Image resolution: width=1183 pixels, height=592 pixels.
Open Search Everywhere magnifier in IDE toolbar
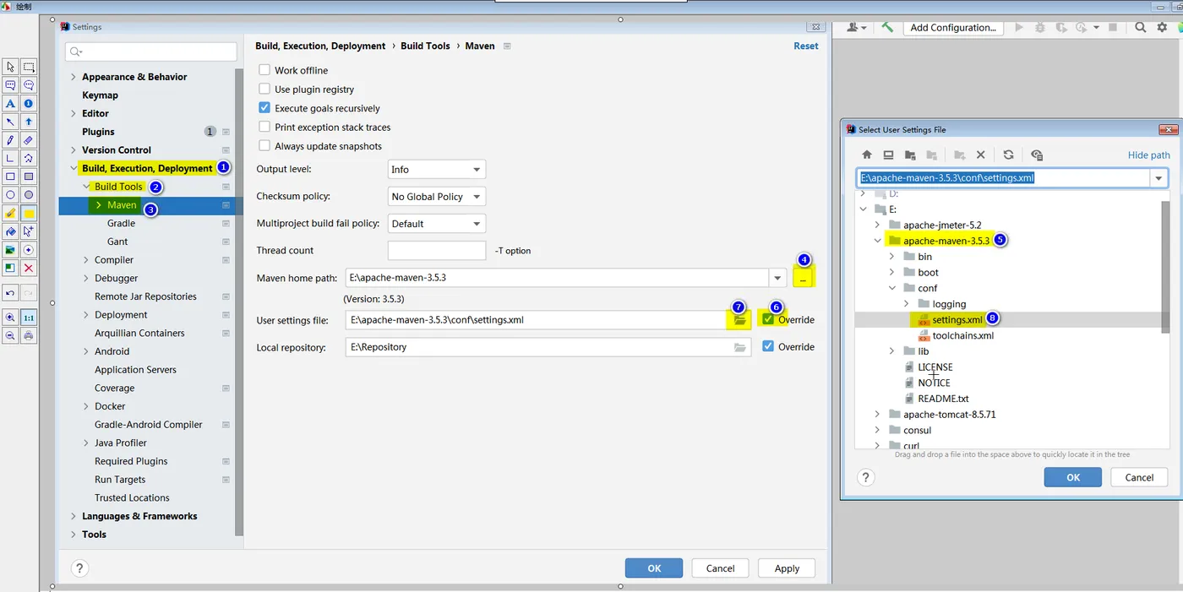pos(1141,27)
